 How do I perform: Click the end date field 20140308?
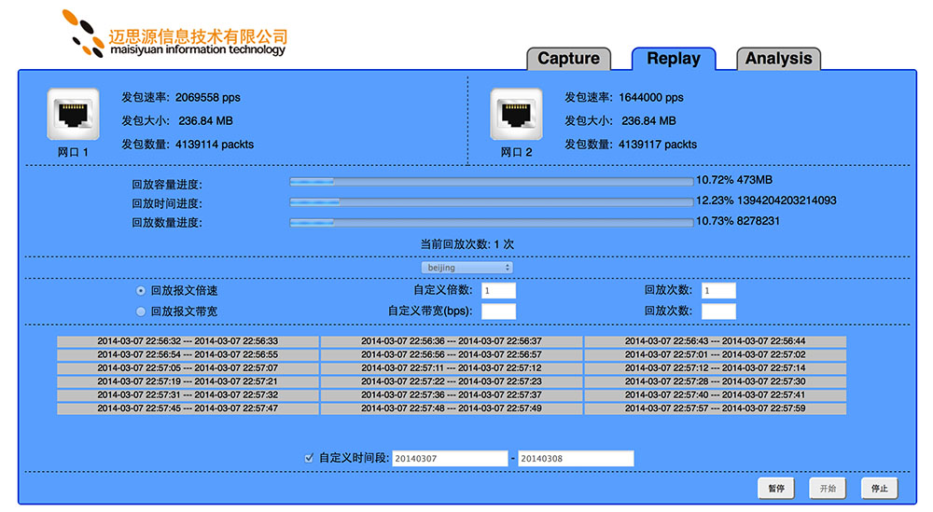pos(576,459)
